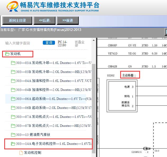
Task: Expand 303—07B 发动机点火 2.0L entry
Action: coord(54,126)
